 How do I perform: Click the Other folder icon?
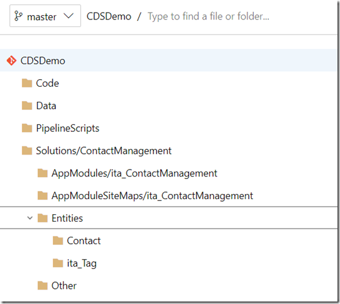43,286
